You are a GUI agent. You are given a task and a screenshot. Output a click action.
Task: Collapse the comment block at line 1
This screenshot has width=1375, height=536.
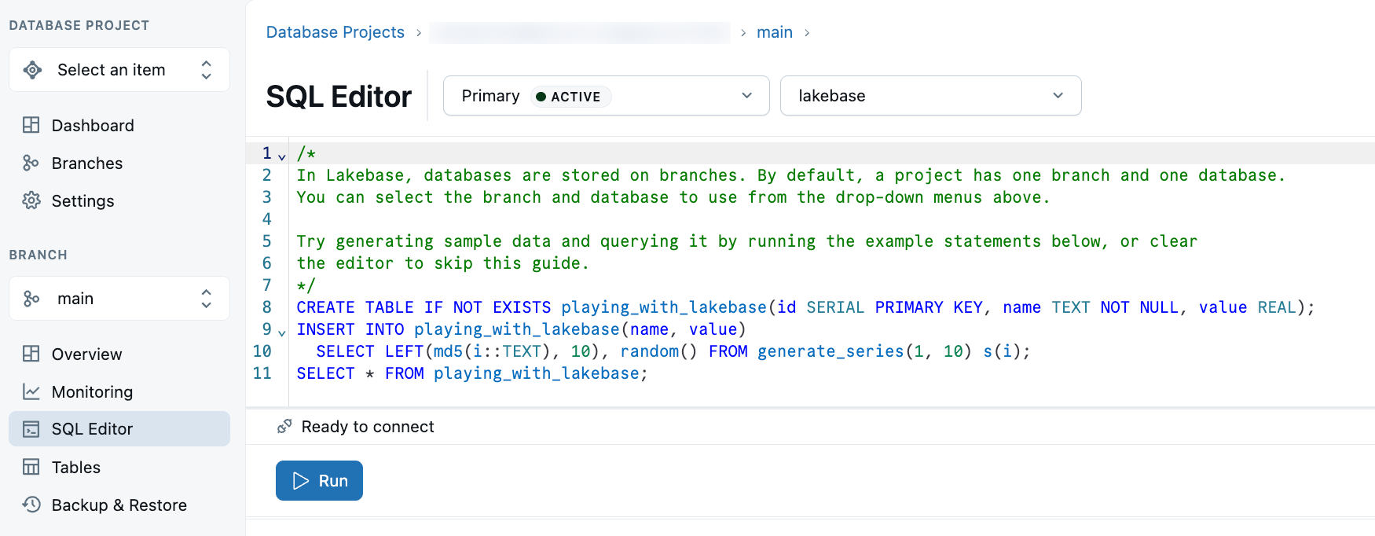click(x=282, y=156)
